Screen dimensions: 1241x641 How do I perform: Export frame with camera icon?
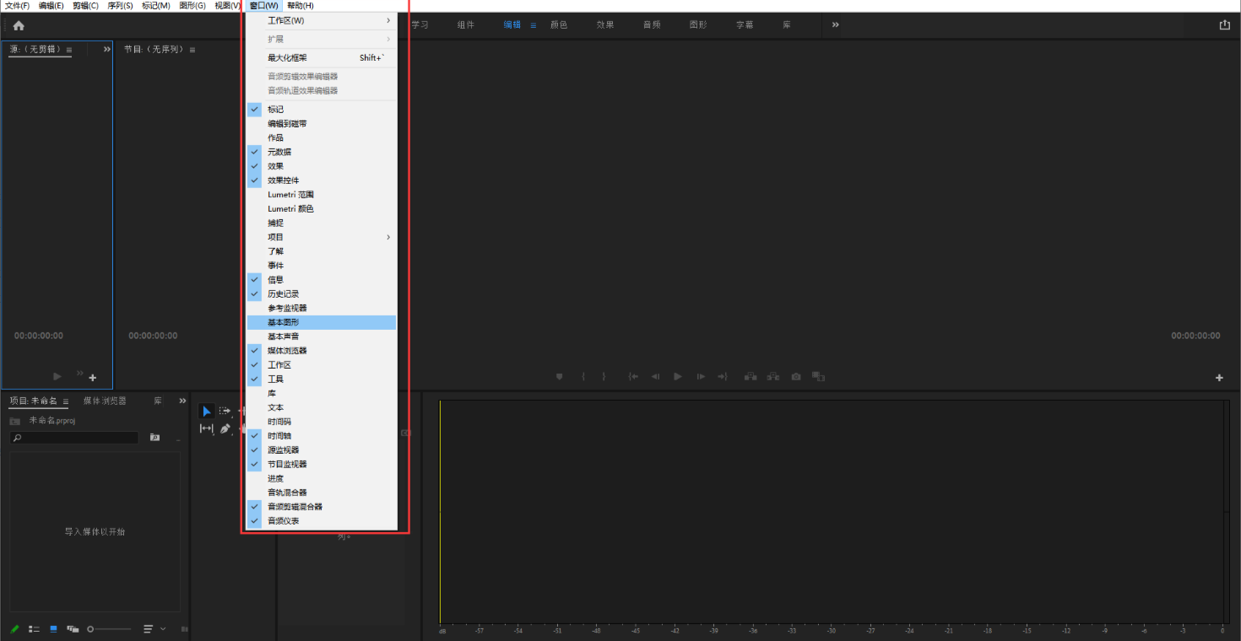click(796, 377)
